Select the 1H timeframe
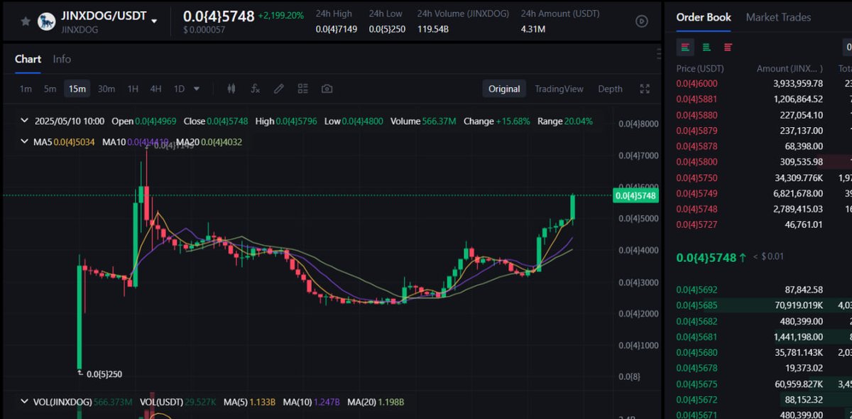 click(133, 89)
